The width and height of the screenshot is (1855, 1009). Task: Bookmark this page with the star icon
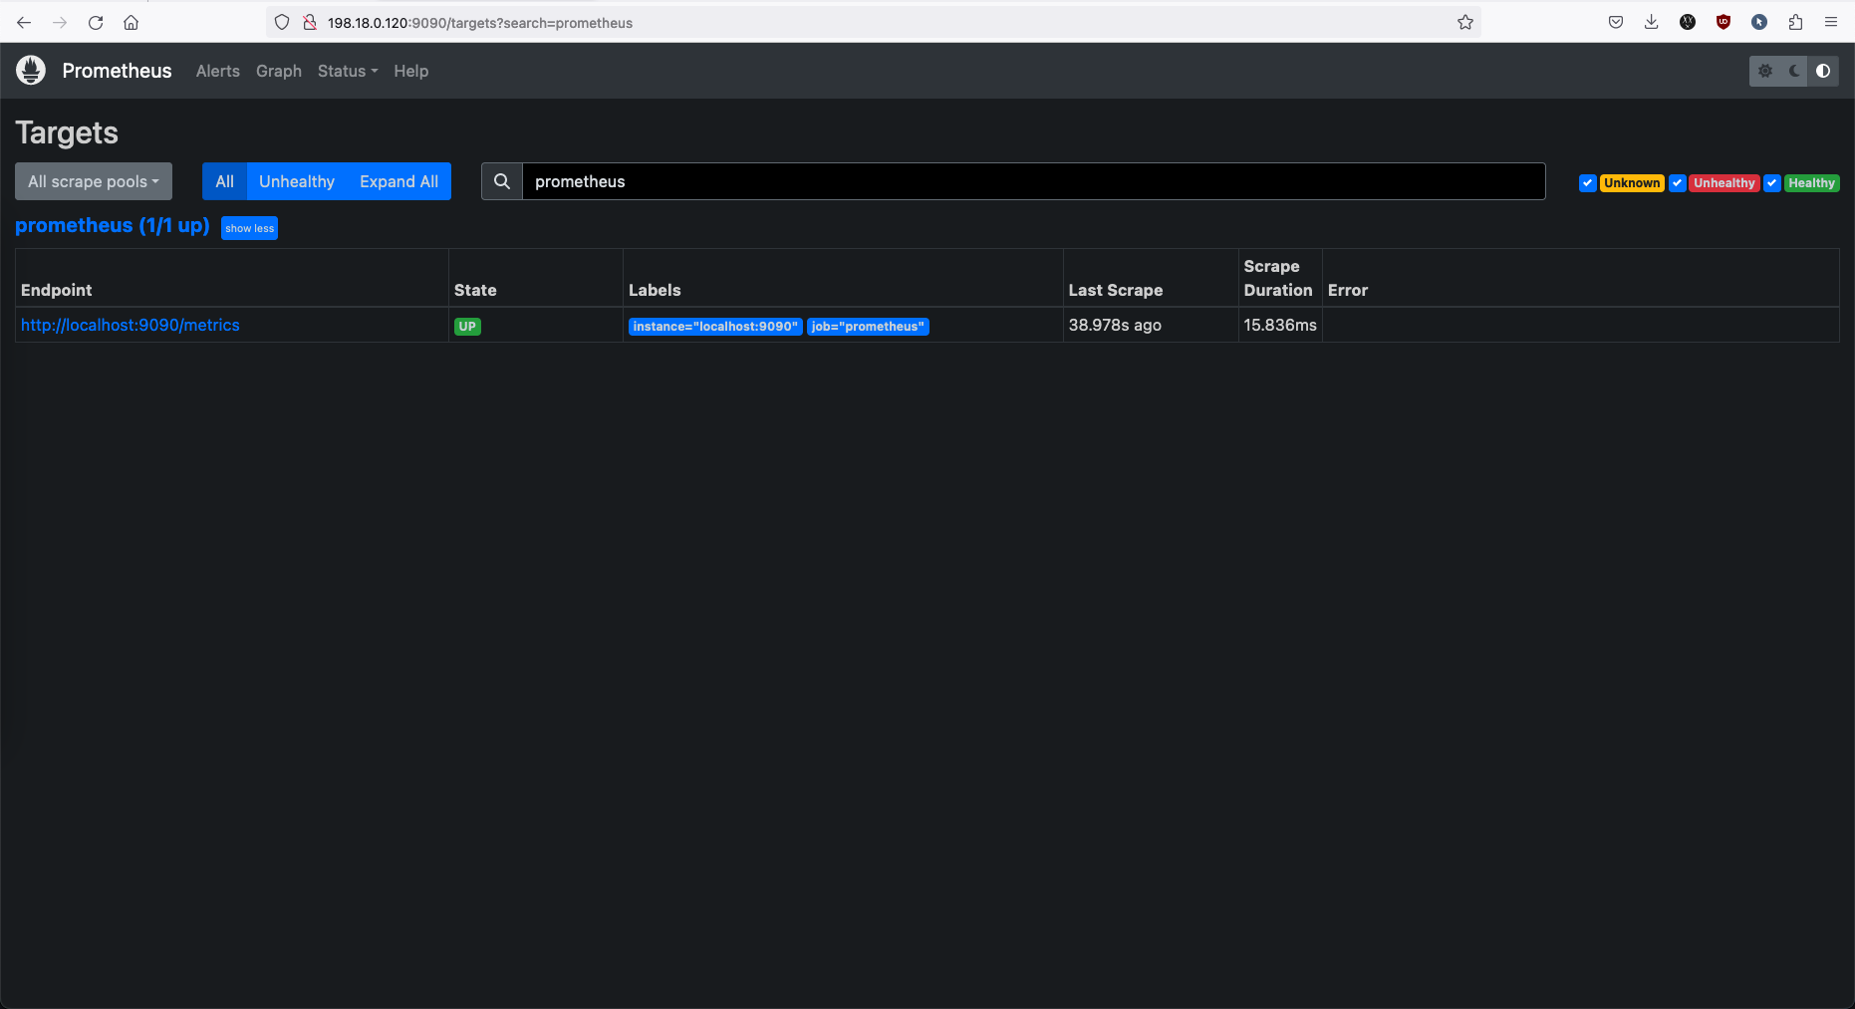(1464, 22)
